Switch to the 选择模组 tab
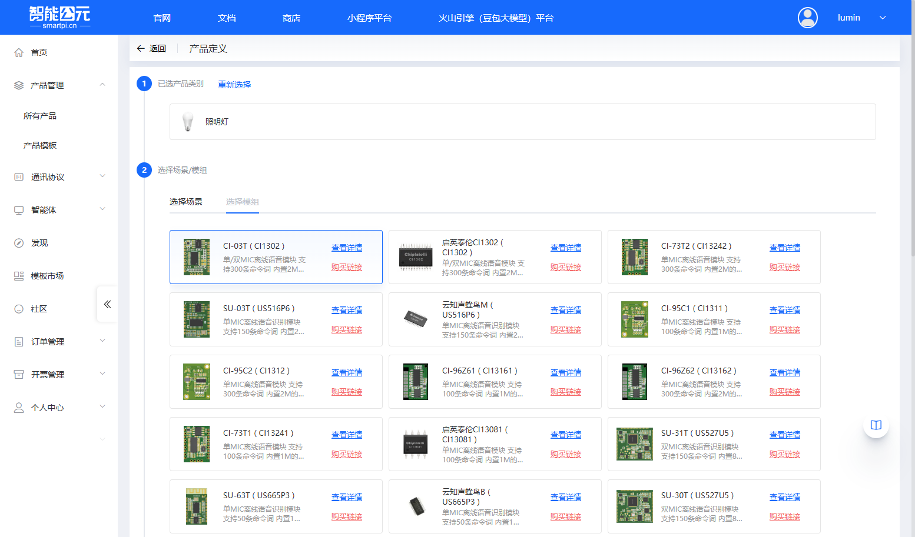Image resolution: width=915 pixels, height=537 pixels. [242, 202]
